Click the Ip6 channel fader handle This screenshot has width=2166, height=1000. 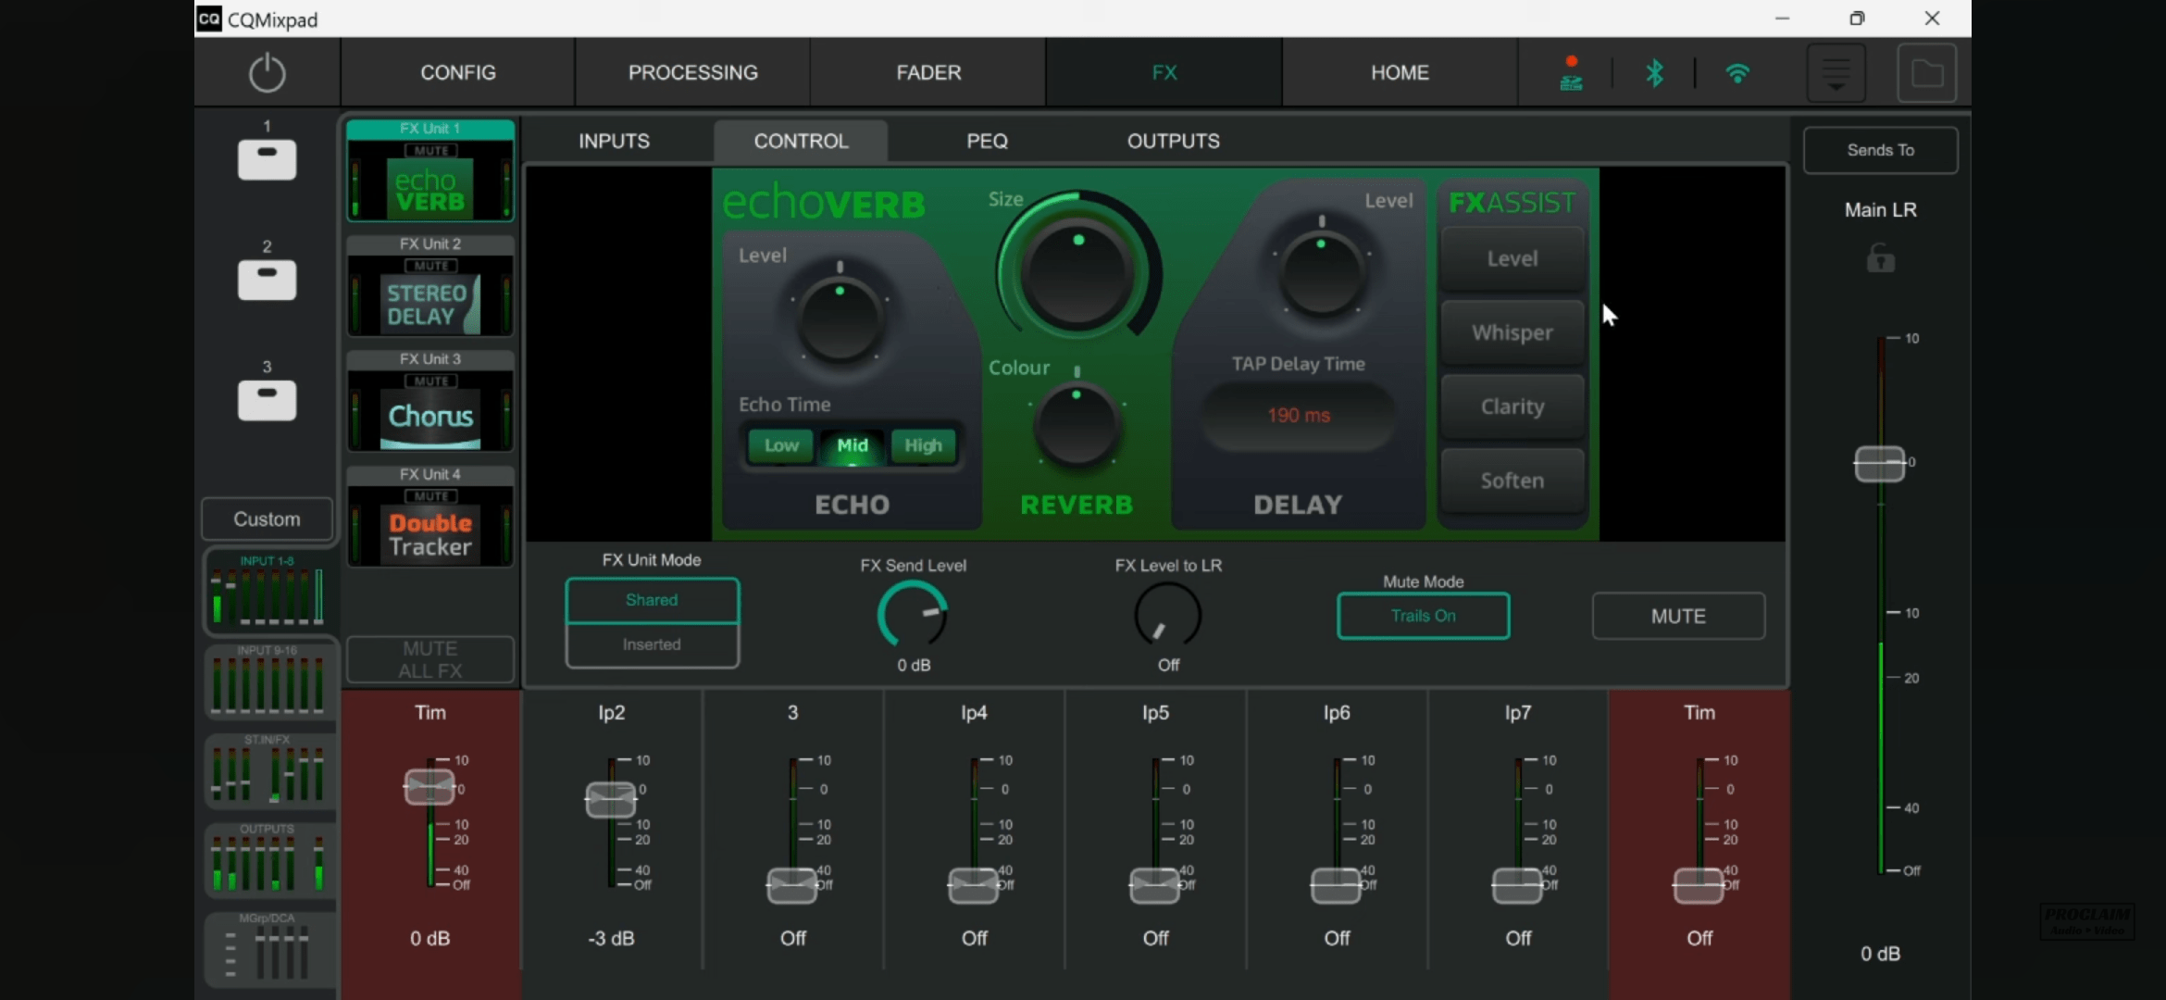click(x=1336, y=885)
